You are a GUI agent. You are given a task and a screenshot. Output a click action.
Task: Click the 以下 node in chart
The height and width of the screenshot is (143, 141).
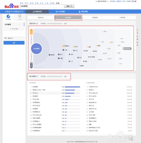coord(69,61)
